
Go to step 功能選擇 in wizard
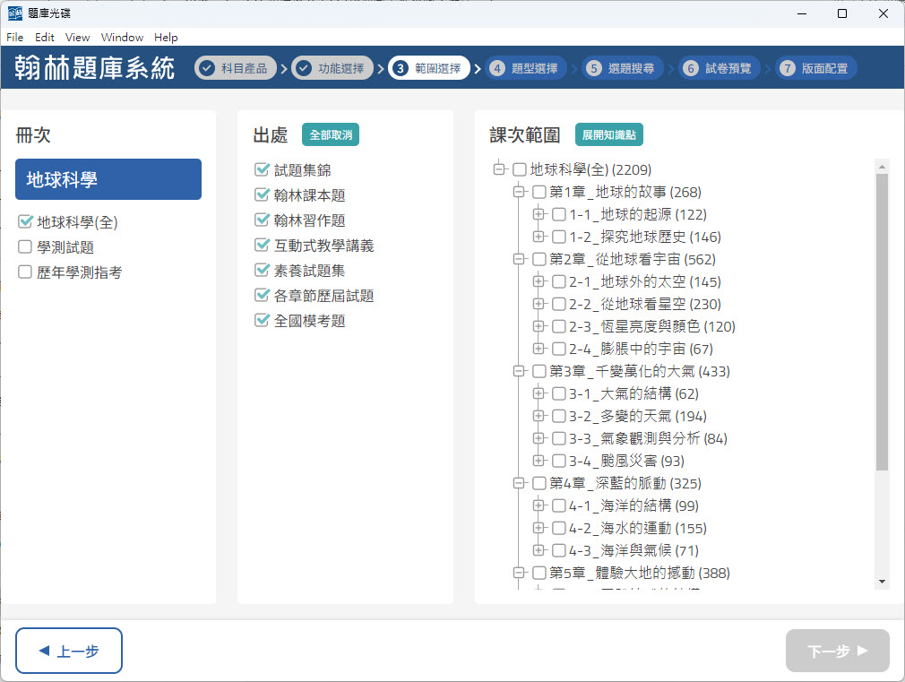click(x=332, y=68)
